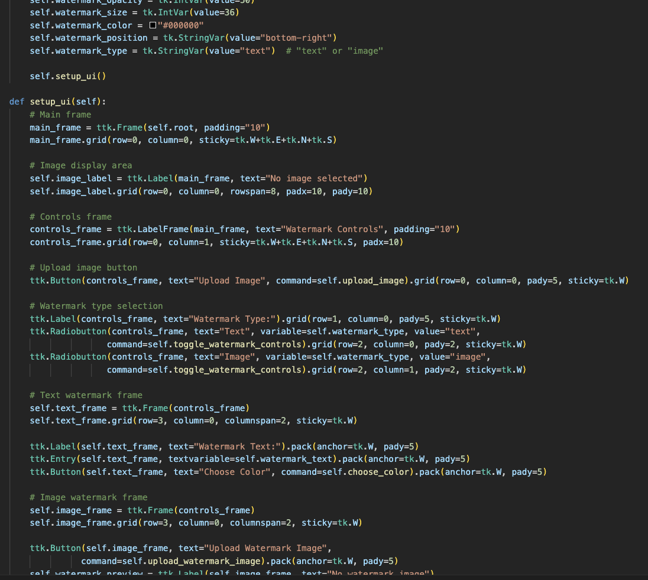648x580 pixels.
Task: Click 'controls_frame = ttk.LabelFrame' assignment
Action: (245, 229)
